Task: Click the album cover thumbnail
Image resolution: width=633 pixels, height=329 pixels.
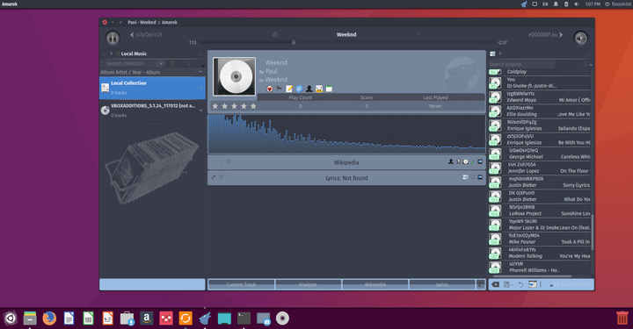Action: coord(234,76)
